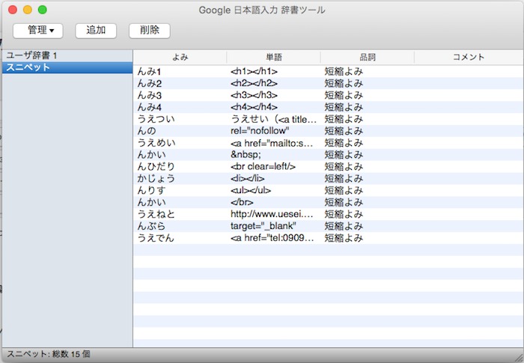Click the 追加 button
524x363 pixels.
coord(96,31)
